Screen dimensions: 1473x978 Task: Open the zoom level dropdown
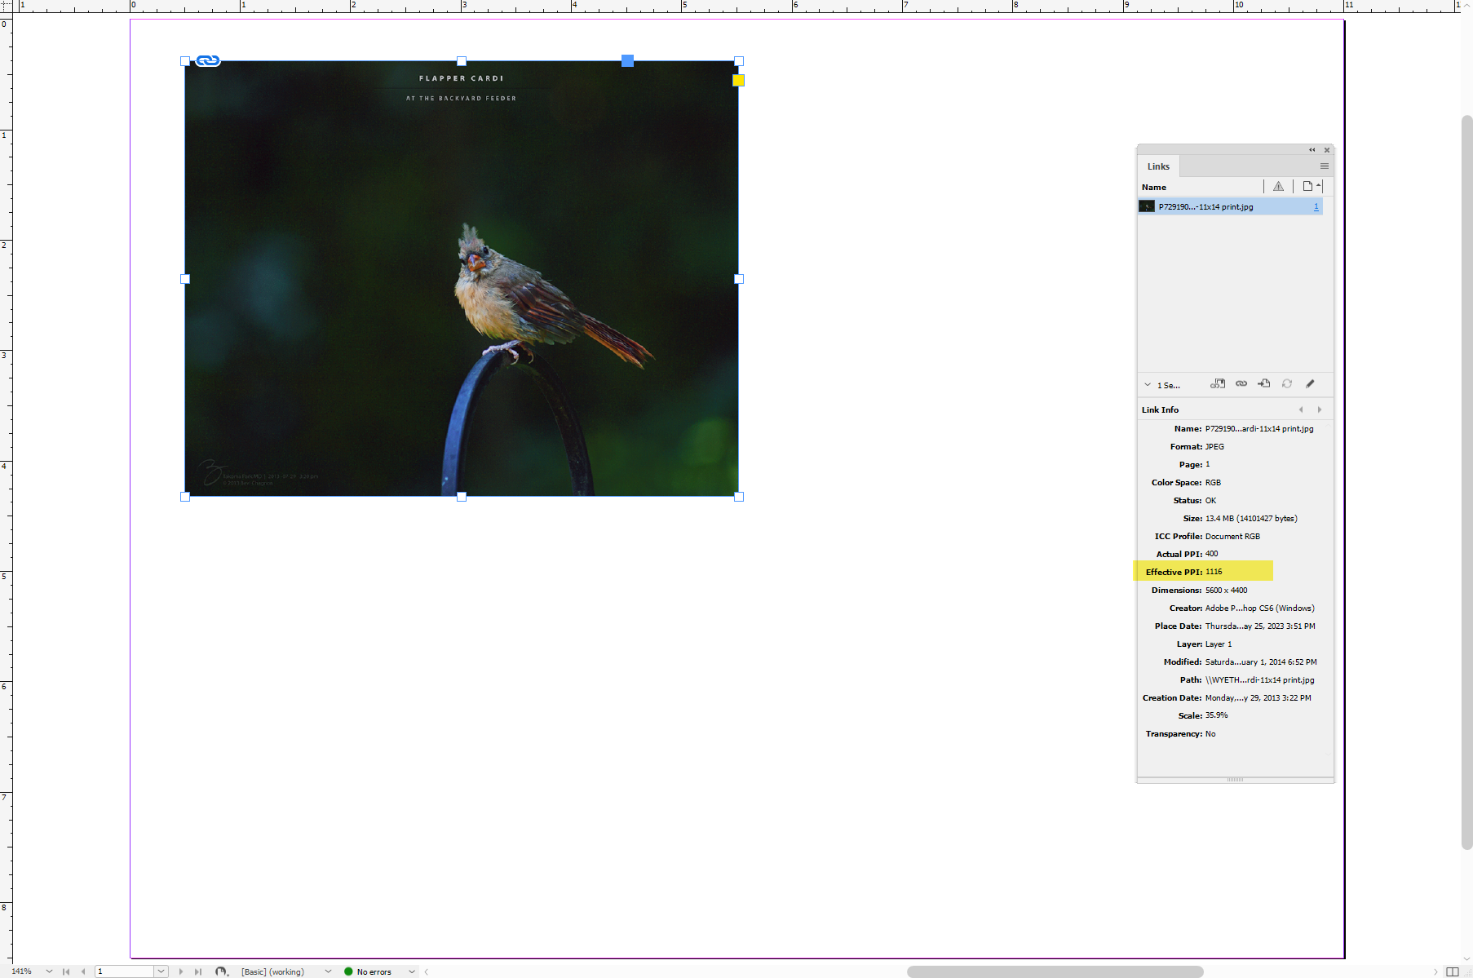pyautogui.click(x=47, y=971)
